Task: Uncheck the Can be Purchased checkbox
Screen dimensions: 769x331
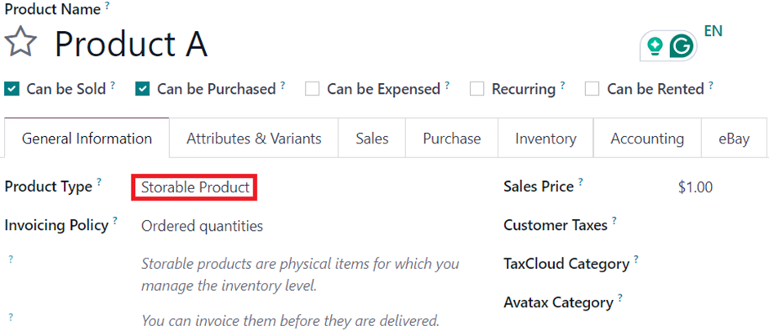Action: pos(143,89)
